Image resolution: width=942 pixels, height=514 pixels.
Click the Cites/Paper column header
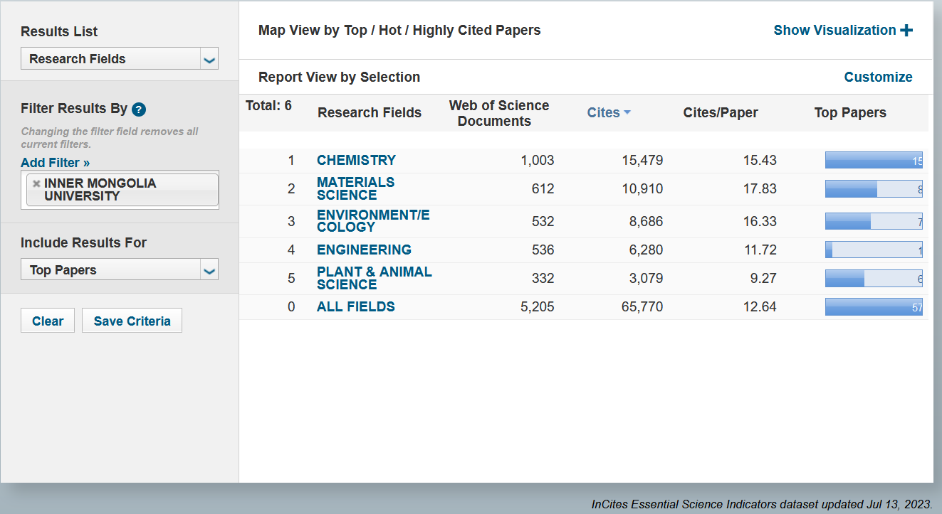720,113
